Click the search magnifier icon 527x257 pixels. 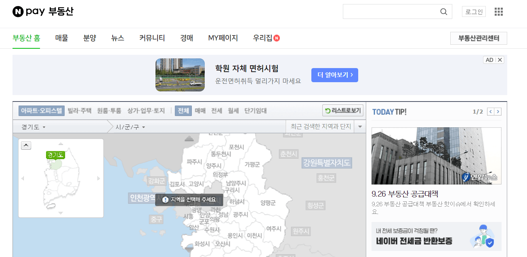pyautogui.click(x=443, y=11)
